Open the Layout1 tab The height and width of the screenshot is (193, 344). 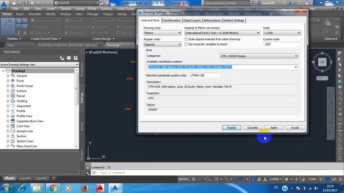(x=25, y=178)
